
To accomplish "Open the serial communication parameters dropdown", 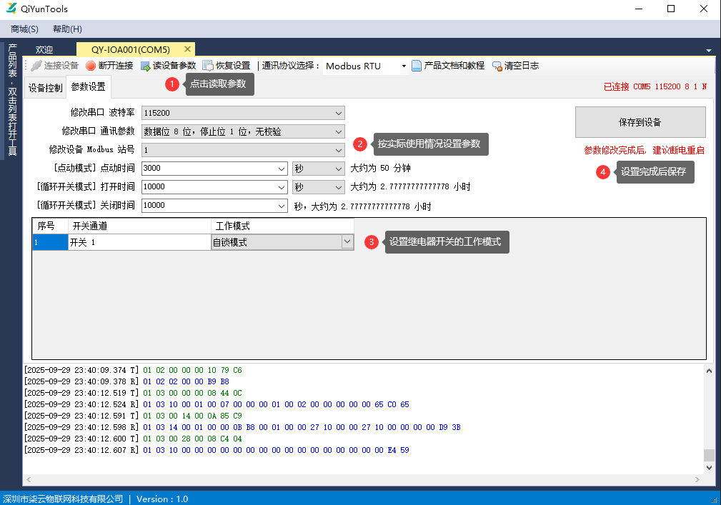I will (x=339, y=131).
